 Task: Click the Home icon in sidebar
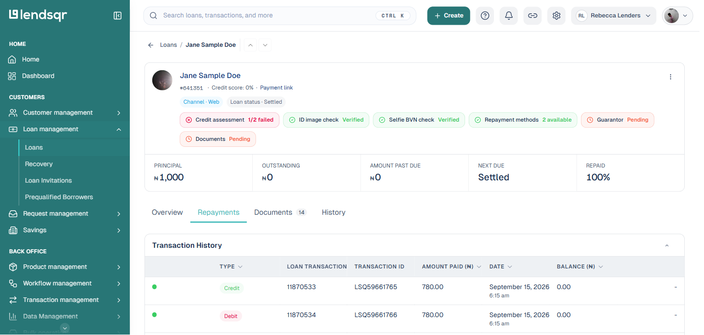click(x=12, y=59)
